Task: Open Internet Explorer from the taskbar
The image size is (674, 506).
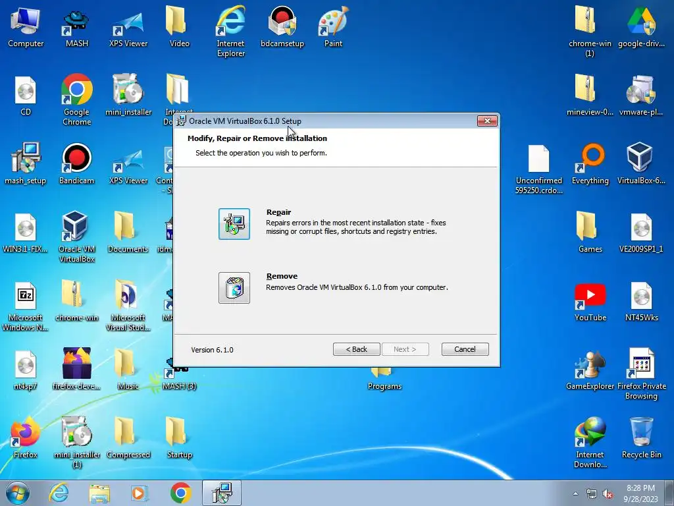Action: 59,493
